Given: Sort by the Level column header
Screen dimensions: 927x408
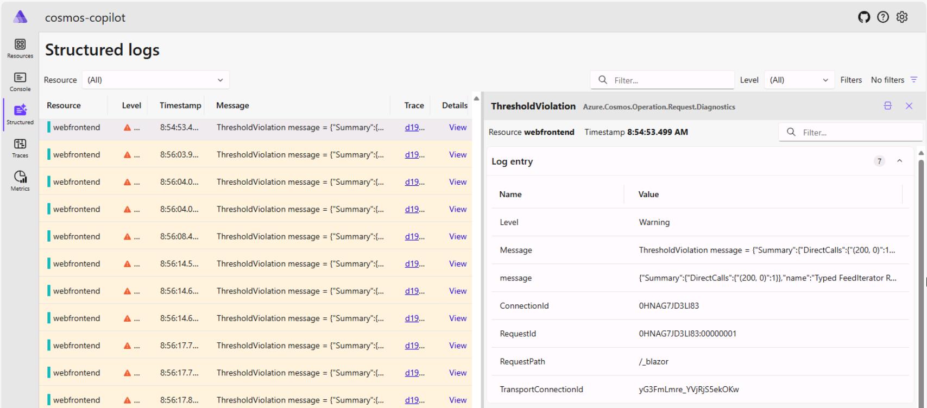Looking at the screenshot, I should [x=131, y=105].
